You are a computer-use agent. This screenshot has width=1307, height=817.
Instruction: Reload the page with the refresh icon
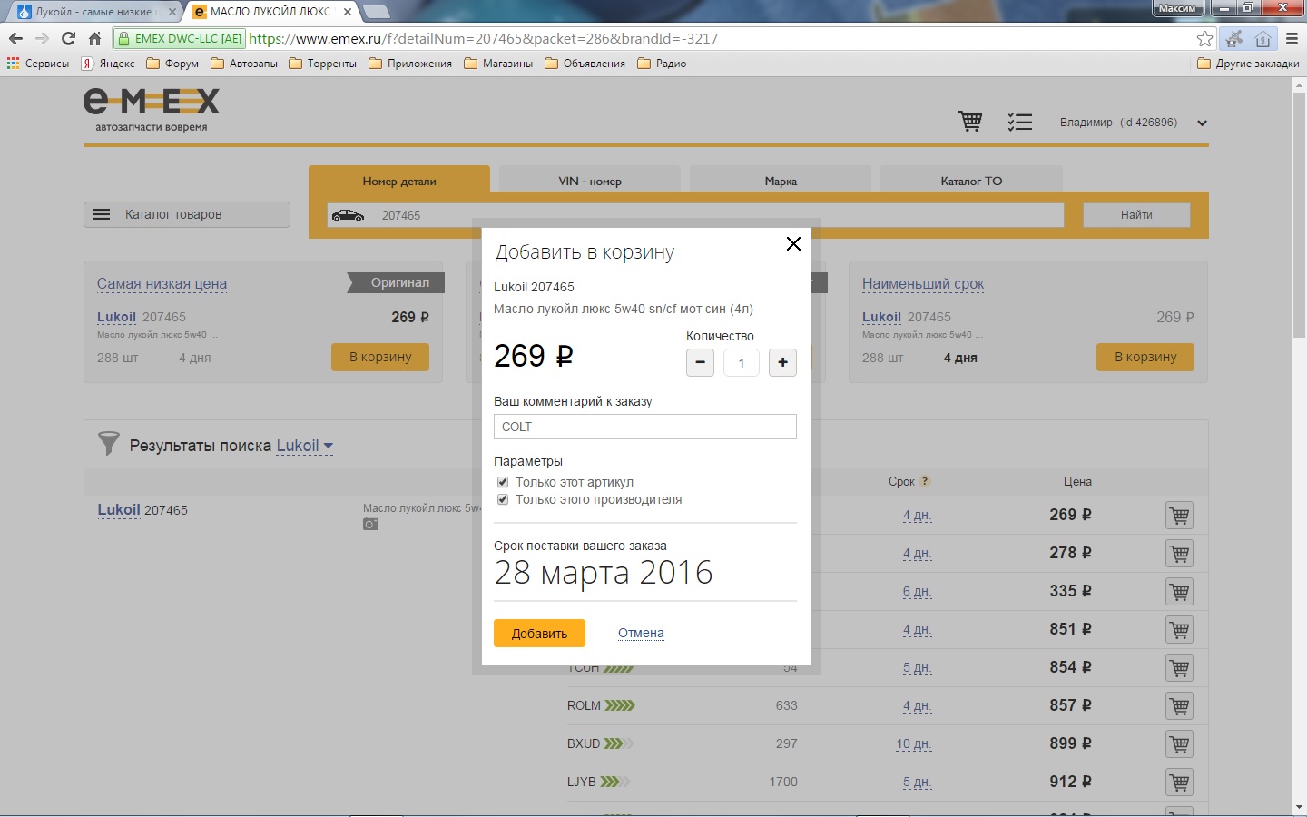pos(68,38)
